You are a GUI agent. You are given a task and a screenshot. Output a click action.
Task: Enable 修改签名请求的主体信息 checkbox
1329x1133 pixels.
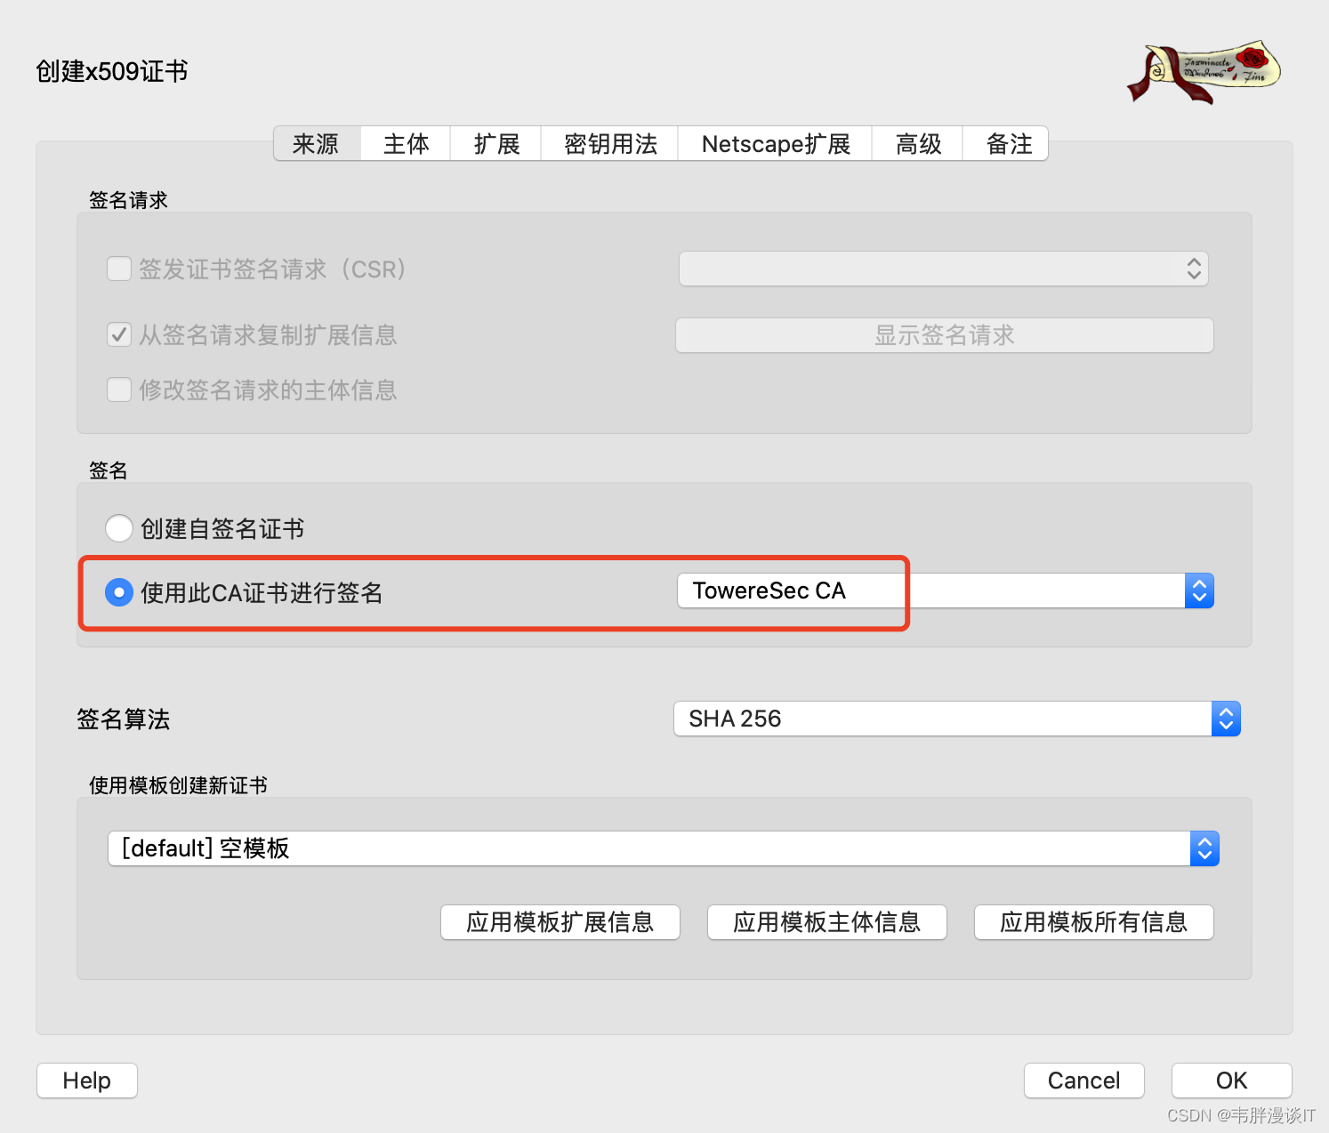coord(119,390)
